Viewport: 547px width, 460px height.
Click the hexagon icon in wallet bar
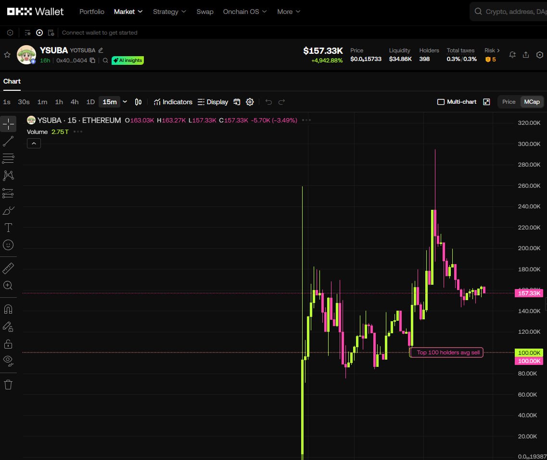(x=10, y=33)
